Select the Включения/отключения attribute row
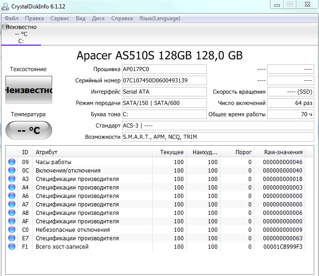The height and width of the screenshot is (276, 319). 155,170
